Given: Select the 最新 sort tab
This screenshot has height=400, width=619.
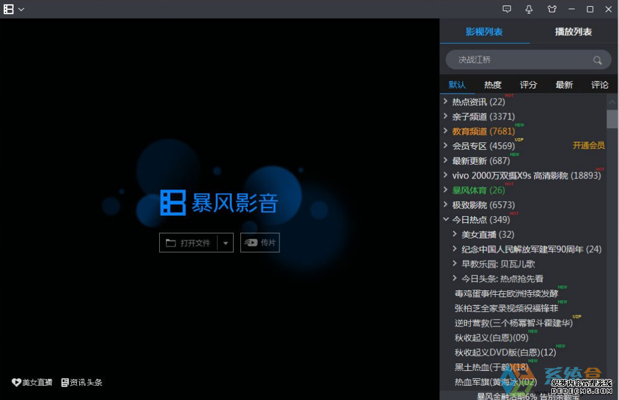Looking at the screenshot, I should [x=564, y=85].
